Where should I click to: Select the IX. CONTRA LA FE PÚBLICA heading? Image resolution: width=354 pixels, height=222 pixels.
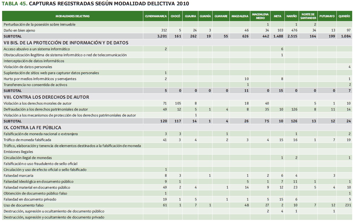[32, 127]
